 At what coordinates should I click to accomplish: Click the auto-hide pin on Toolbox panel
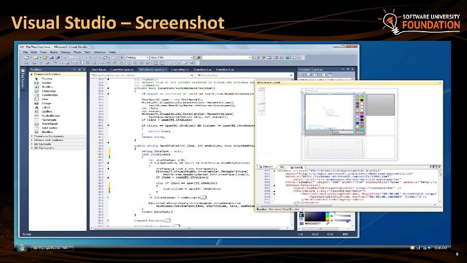tap(79, 70)
